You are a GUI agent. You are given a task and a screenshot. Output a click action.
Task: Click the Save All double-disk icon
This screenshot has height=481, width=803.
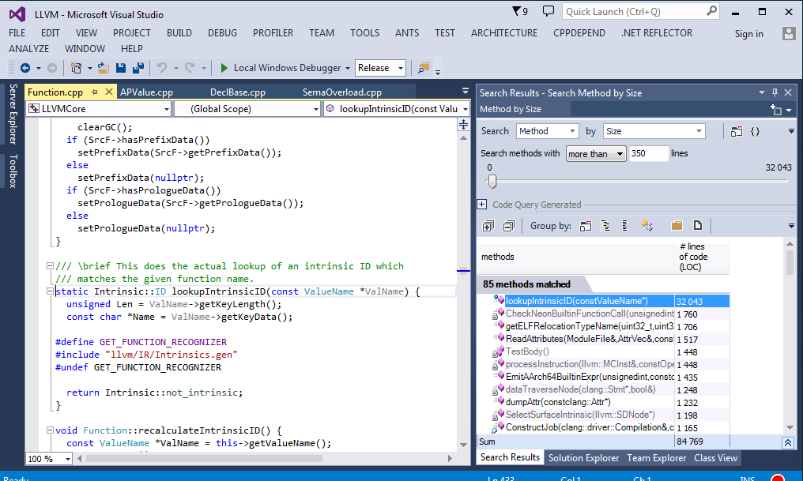(x=138, y=68)
